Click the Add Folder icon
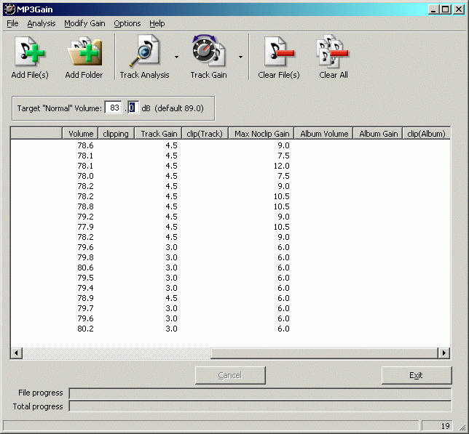This screenshot has width=469, height=434. (84, 52)
